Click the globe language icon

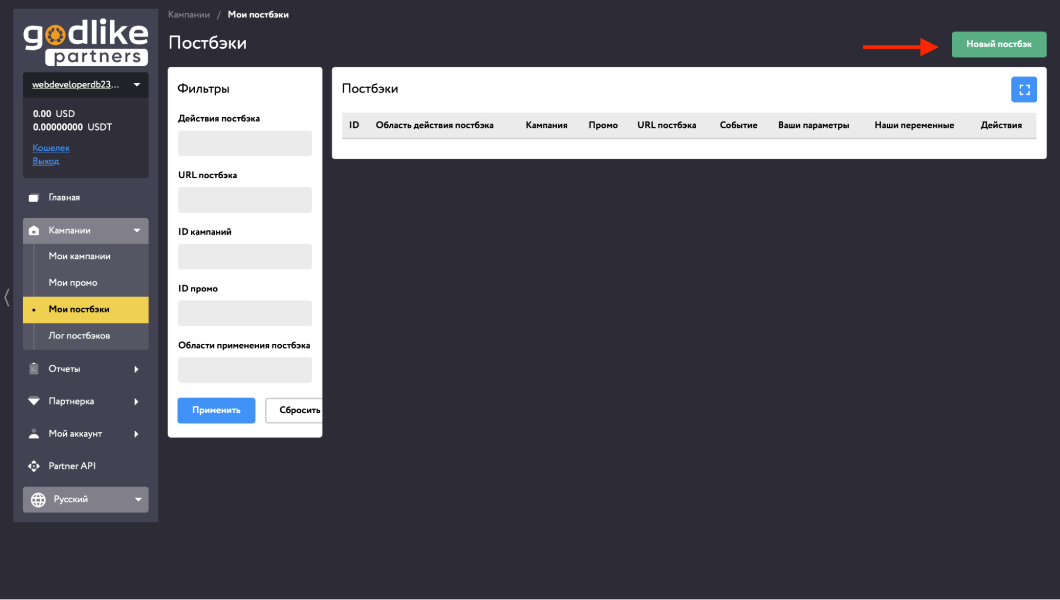[x=38, y=500]
